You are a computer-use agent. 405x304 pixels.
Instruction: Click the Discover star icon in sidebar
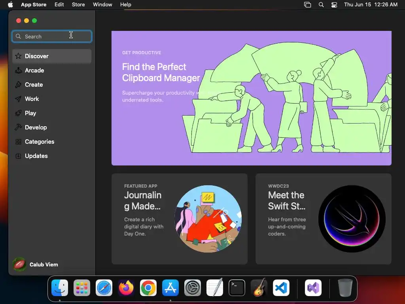coord(18,56)
